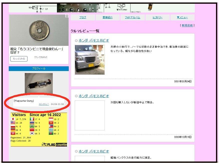
Task: Click the Italy flag icon IT 4
Action: (32, 119)
